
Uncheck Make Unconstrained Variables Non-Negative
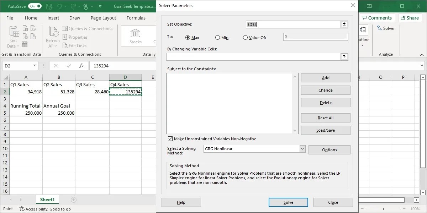[170, 139]
